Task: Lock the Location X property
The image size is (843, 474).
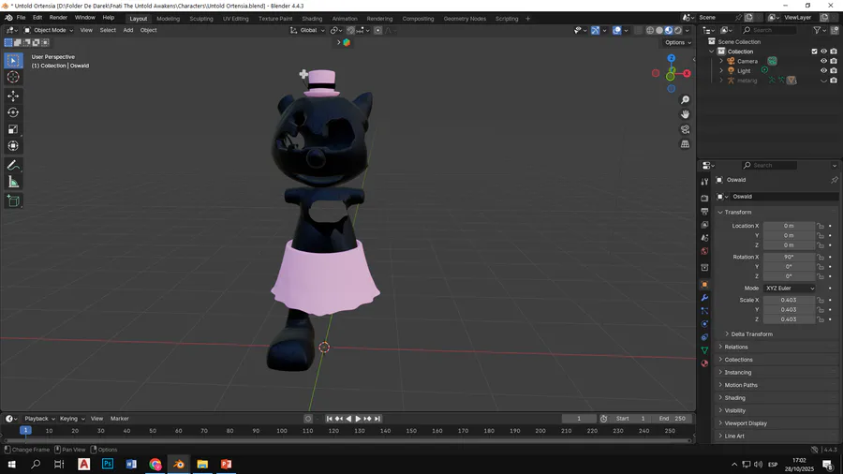Action: (x=821, y=227)
